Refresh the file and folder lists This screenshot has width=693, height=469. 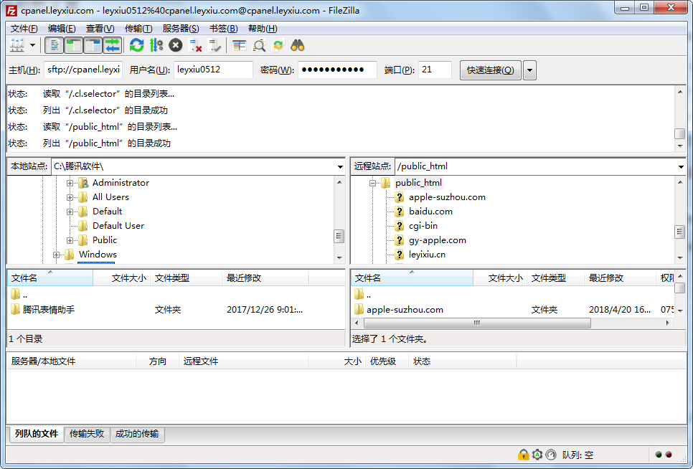[136, 45]
